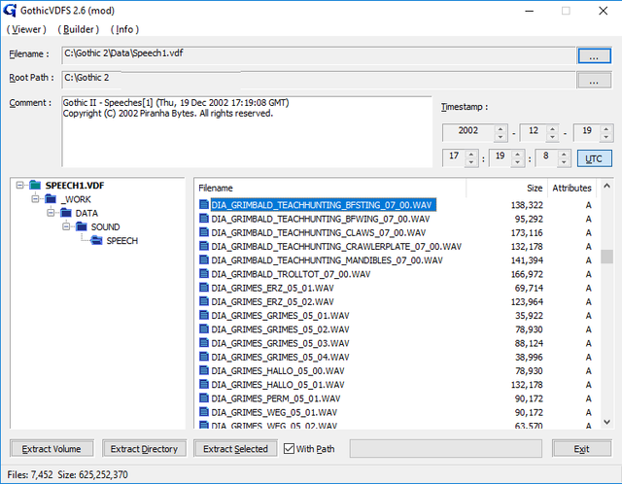622x484 pixels.
Task: Click Extract Selected button
Action: (x=235, y=449)
